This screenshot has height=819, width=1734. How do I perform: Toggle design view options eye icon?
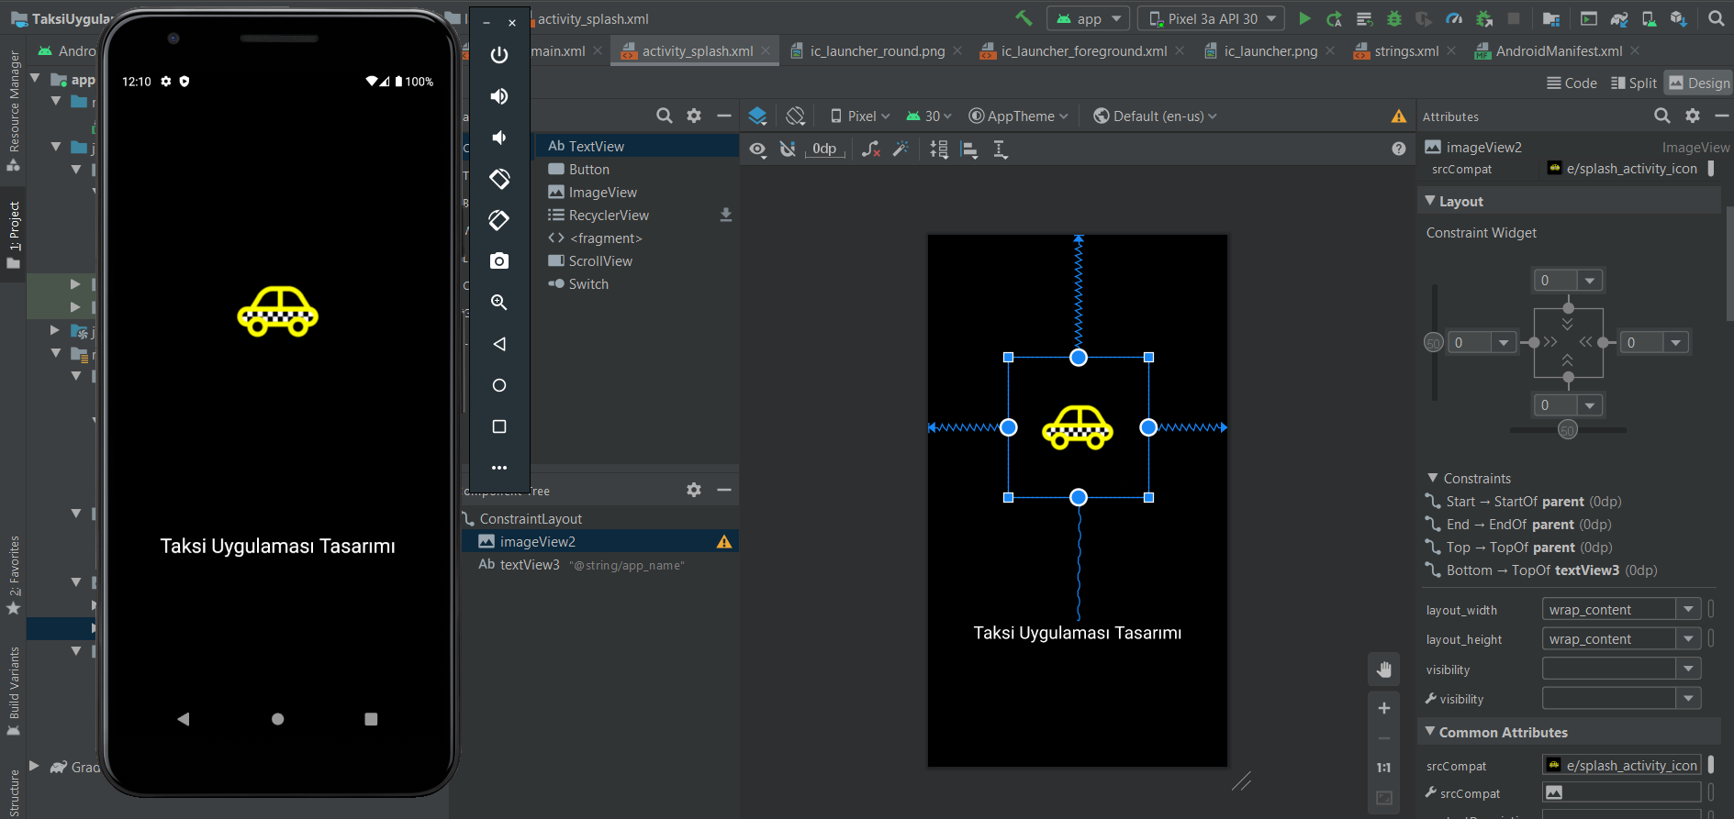(x=757, y=149)
